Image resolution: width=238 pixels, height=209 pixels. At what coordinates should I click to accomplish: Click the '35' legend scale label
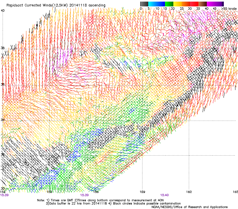coord(198,9)
